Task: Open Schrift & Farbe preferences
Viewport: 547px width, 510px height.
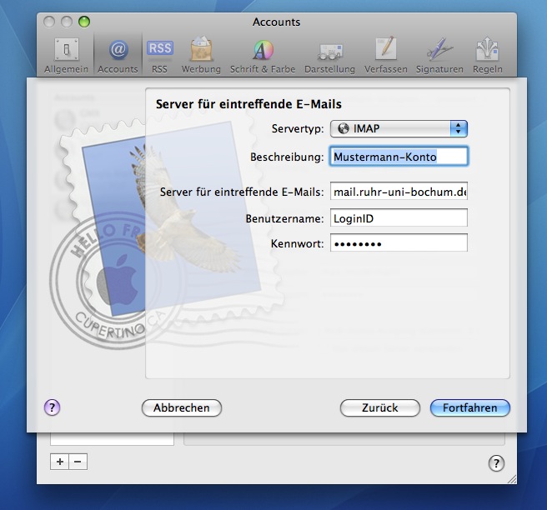Action: [263, 56]
